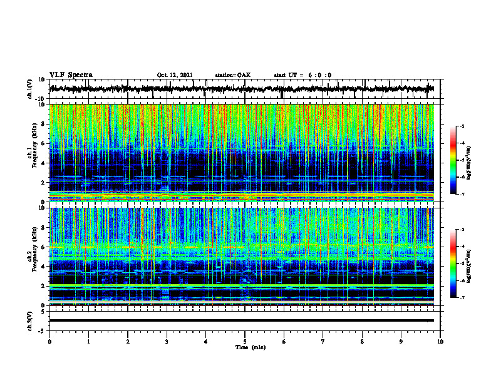496x383 pixels.
Task: Select the "start UT = 6 : 0 : 0" text
Action: 302,75
